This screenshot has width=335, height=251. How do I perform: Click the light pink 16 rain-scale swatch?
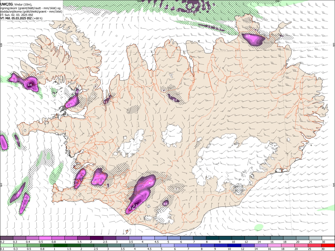point(275,246)
